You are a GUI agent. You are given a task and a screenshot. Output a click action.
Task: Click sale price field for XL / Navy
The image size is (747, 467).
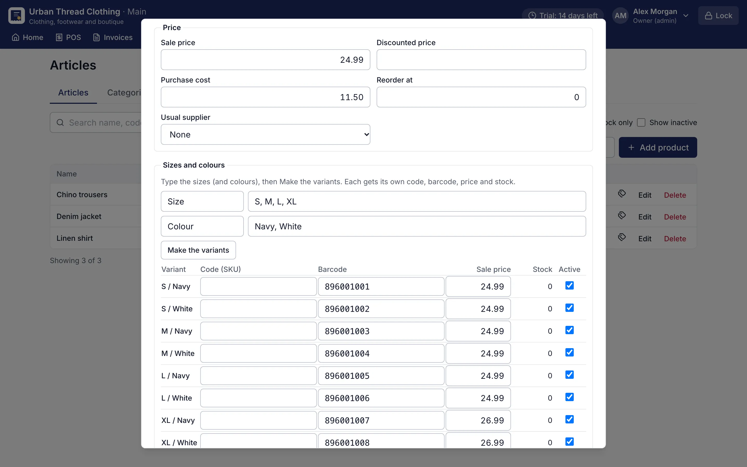pos(478,420)
